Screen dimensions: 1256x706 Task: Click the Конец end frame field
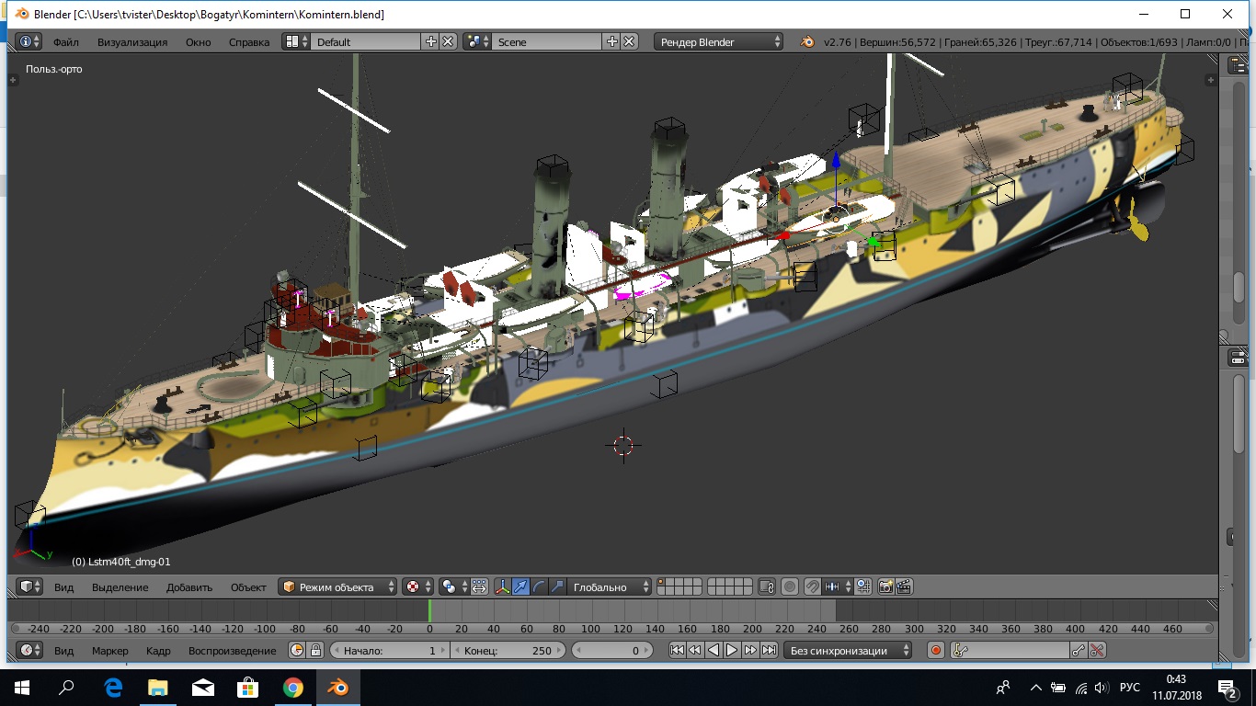506,650
